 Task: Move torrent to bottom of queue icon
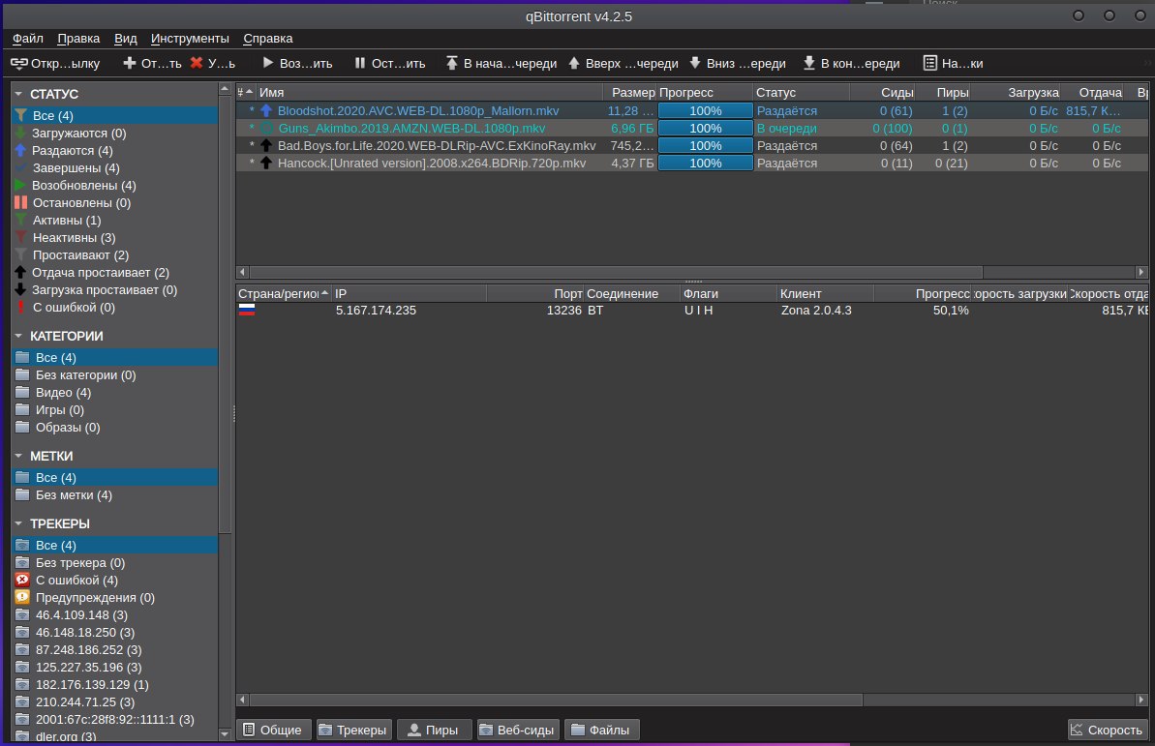click(x=808, y=63)
